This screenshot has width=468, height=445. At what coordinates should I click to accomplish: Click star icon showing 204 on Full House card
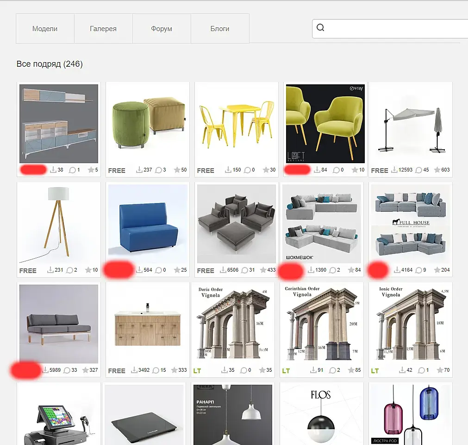(x=437, y=270)
